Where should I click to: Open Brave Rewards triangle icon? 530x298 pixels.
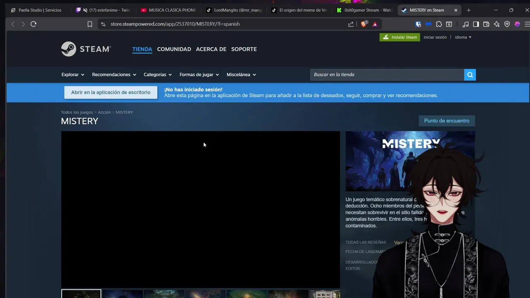click(x=375, y=24)
